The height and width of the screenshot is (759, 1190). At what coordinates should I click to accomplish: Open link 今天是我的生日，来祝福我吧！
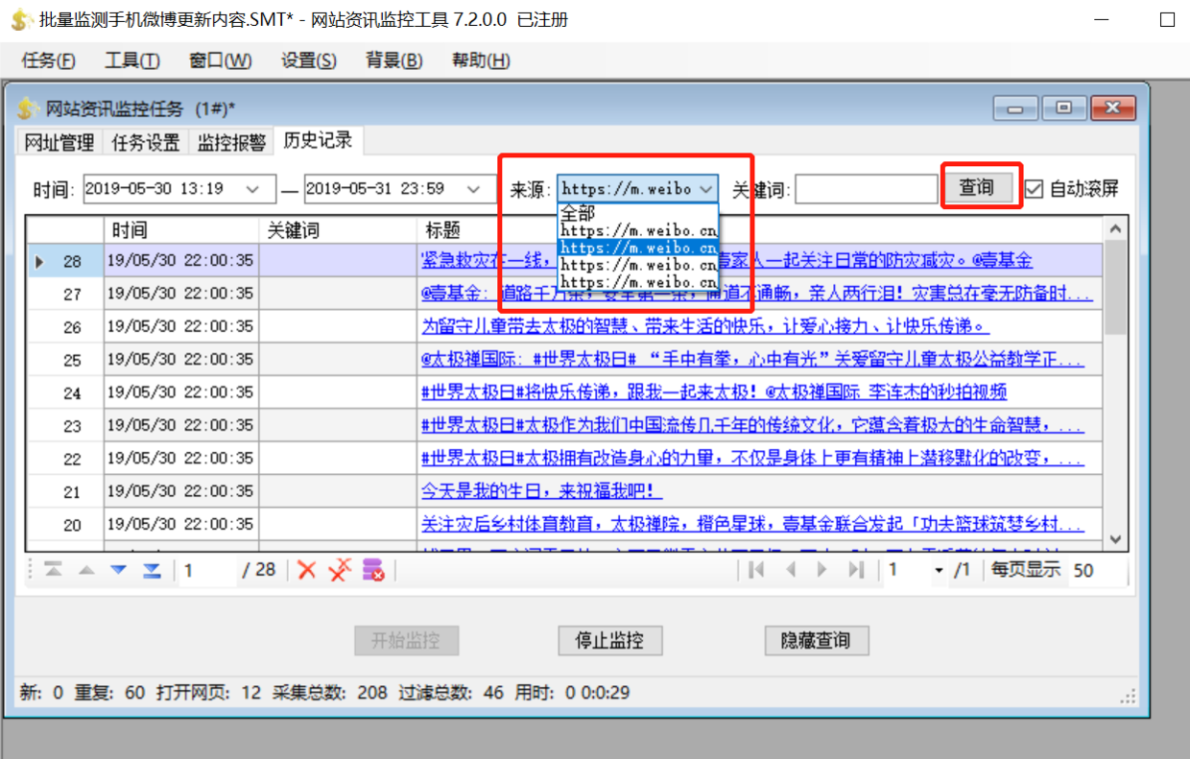(x=541, y=492)
